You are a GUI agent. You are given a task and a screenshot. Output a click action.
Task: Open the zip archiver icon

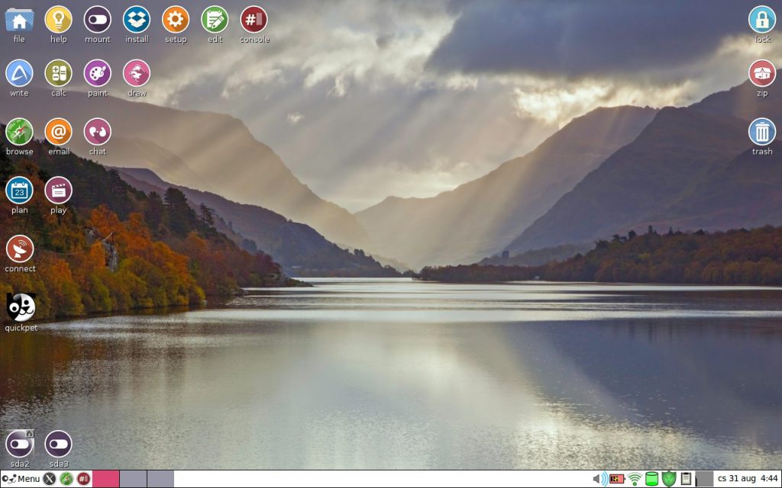tap(761, 73)
